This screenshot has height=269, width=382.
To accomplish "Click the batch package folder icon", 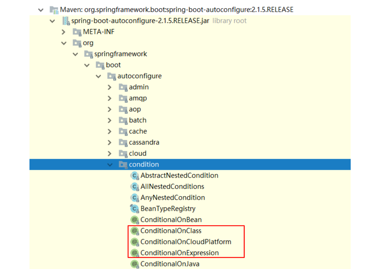I will coord(123,120).
